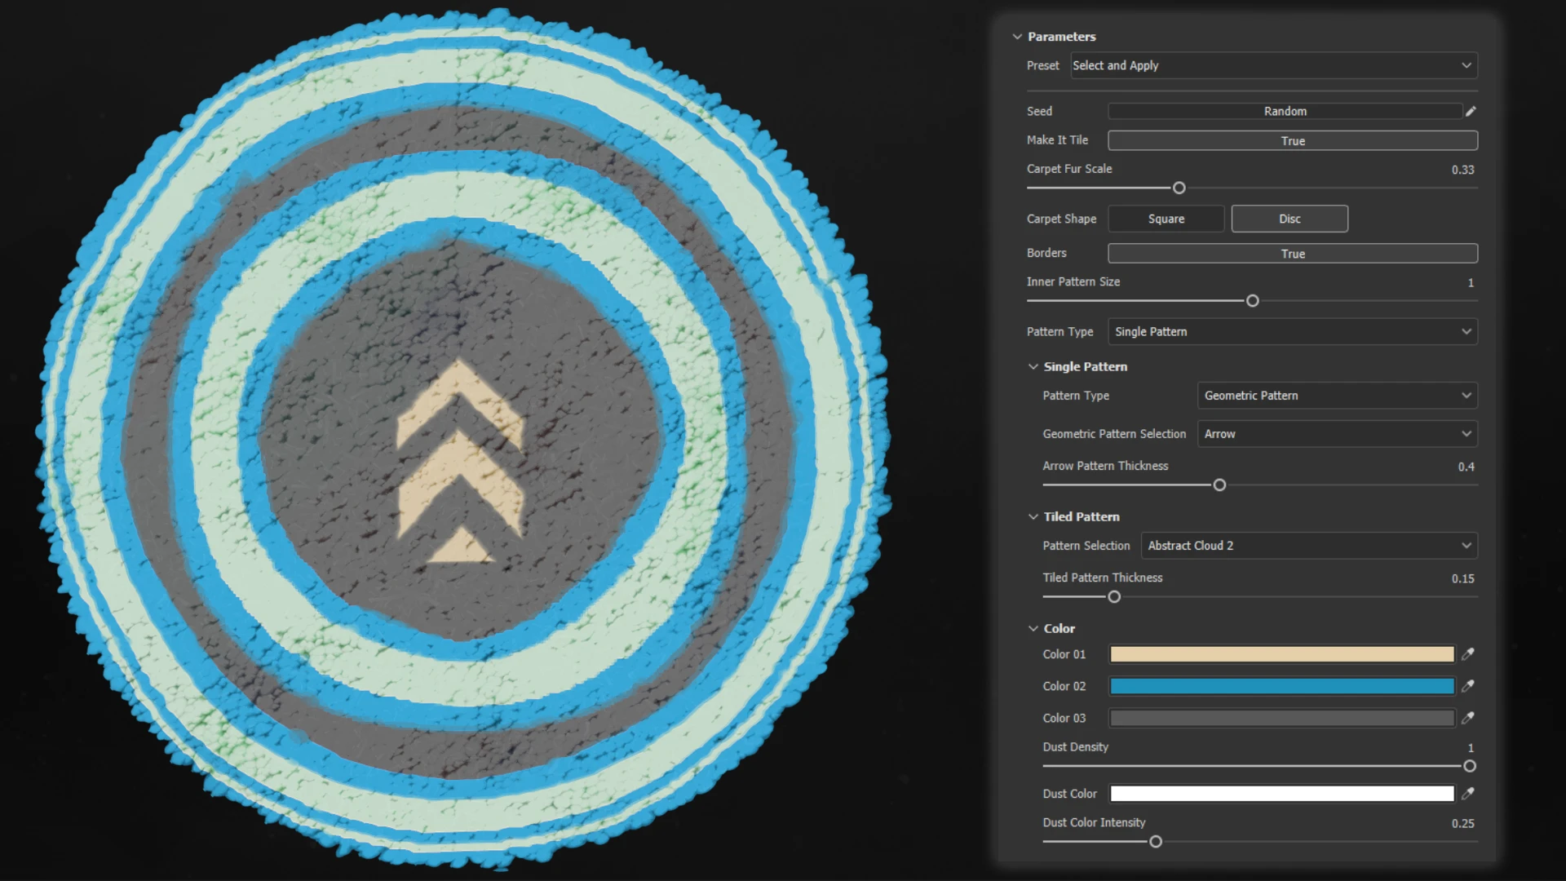The height and width of the screenshot is (881, 1566).
Task: Click the Inner Pattern Size slider handle
Action: (1253, 301)
